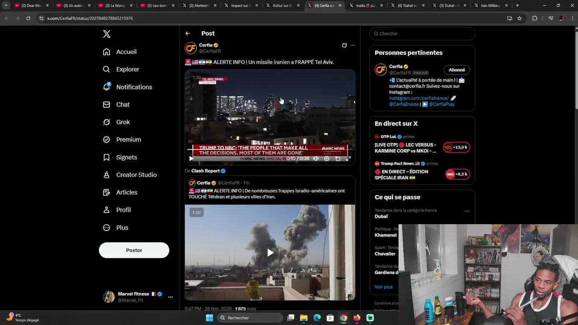Open the post's three-dot options menu
578x325 pixels.
pos(353,45)
